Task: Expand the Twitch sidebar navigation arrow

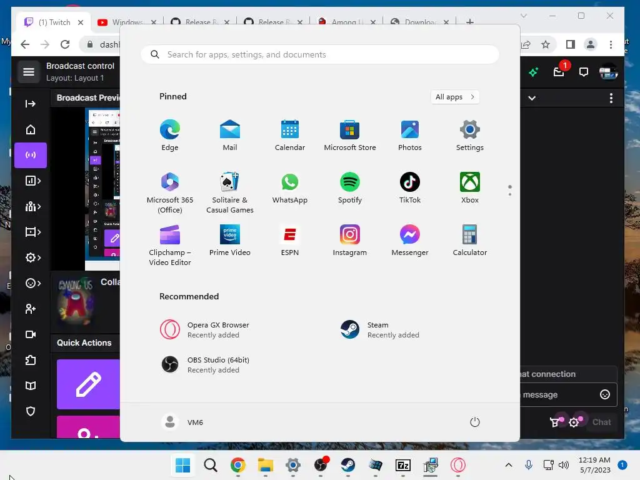Action: [x=31, y=104]
